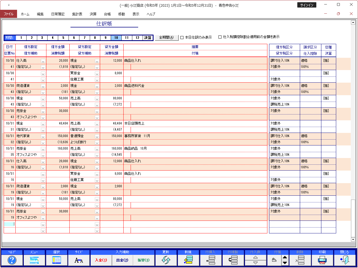Open credit dropdown for first 買掛金 row
Screen dimensions: 358x268
[97, 73]
